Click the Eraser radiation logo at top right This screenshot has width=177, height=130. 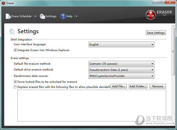tap(150, 15)
